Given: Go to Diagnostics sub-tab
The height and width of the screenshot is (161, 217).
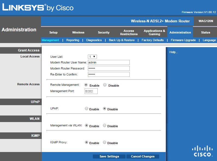Looking at the screenshot, I should (x=94, y=40).
